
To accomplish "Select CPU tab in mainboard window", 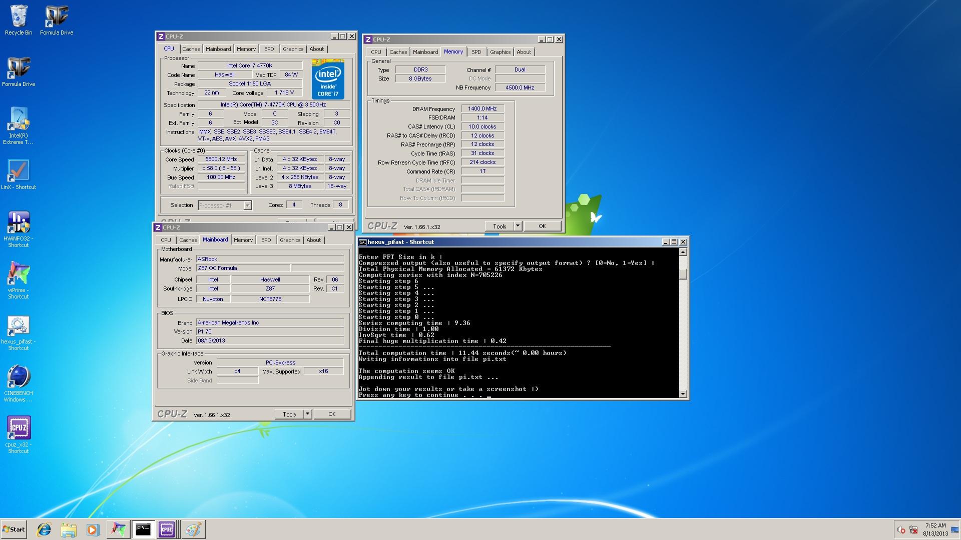I will point(166,240).
